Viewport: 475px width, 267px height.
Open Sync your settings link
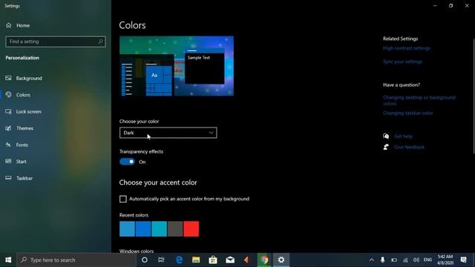pyautogui.click(x=402, y=62)
